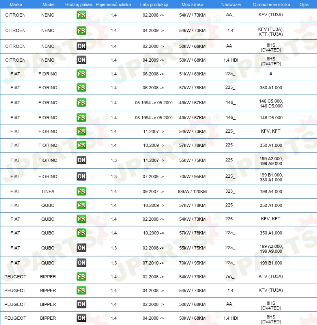
Task: Select the 198 A4.000 engine code
Action: point(271,192)
